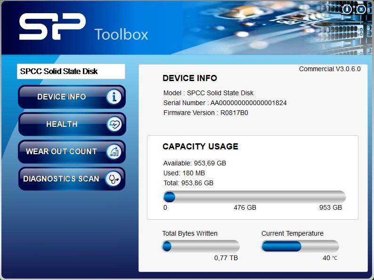Open the About info icon in title bar
The height and width of the screenshot is (280, 374).
click(347, 9)
